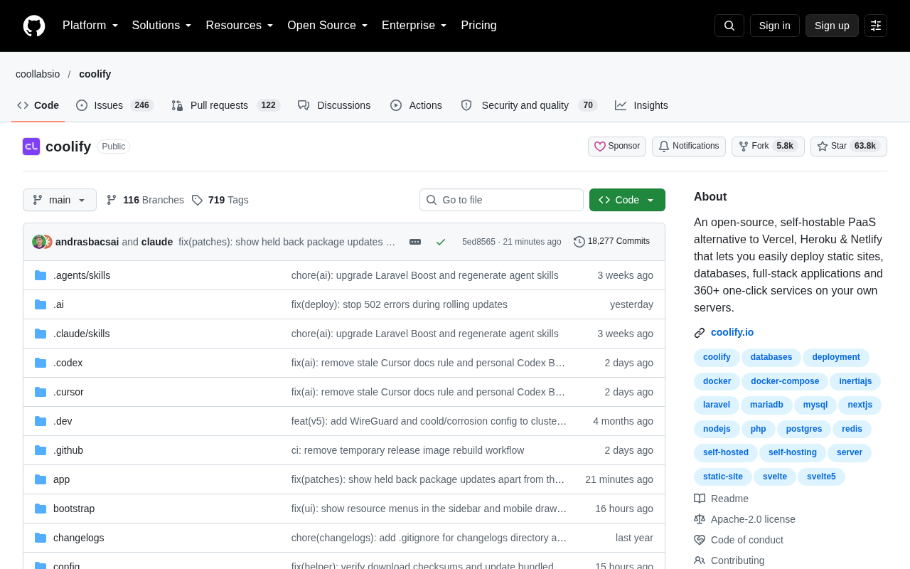Click the coolify repository avatar logo
This screenshot has width=910, height=569.
[x=31, y=147]
